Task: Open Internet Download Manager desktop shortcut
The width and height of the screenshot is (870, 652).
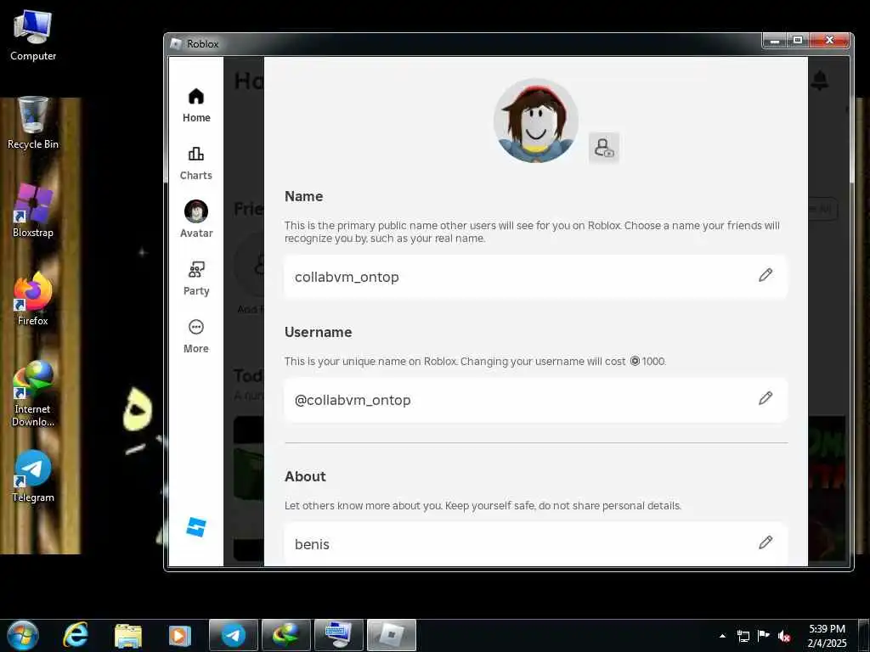Action: (33, 393)
